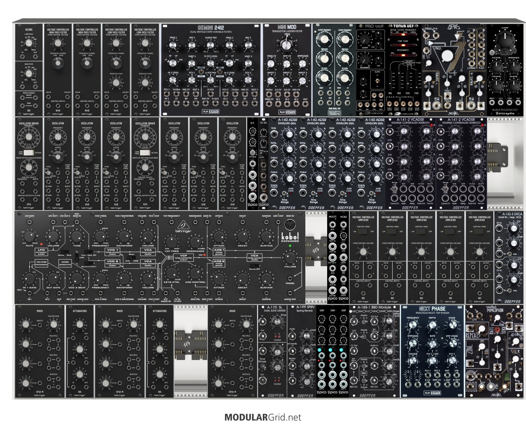Click the large FREQ knob on Mini Mod
The height and width of the screenshot is (425, 526).
286,45
